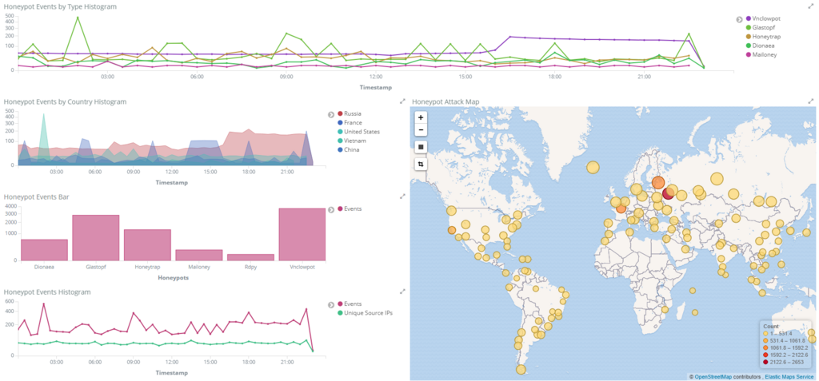Click the Vnclowpot bar in Events Bar chart
819x381 pixels.
(x=302, y=234)
